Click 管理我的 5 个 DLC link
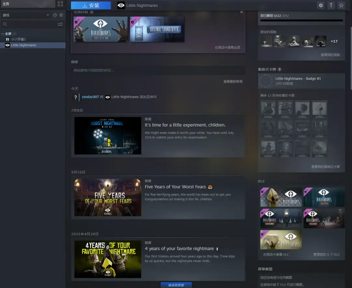352x288 pixels. (x=326, y=254)
